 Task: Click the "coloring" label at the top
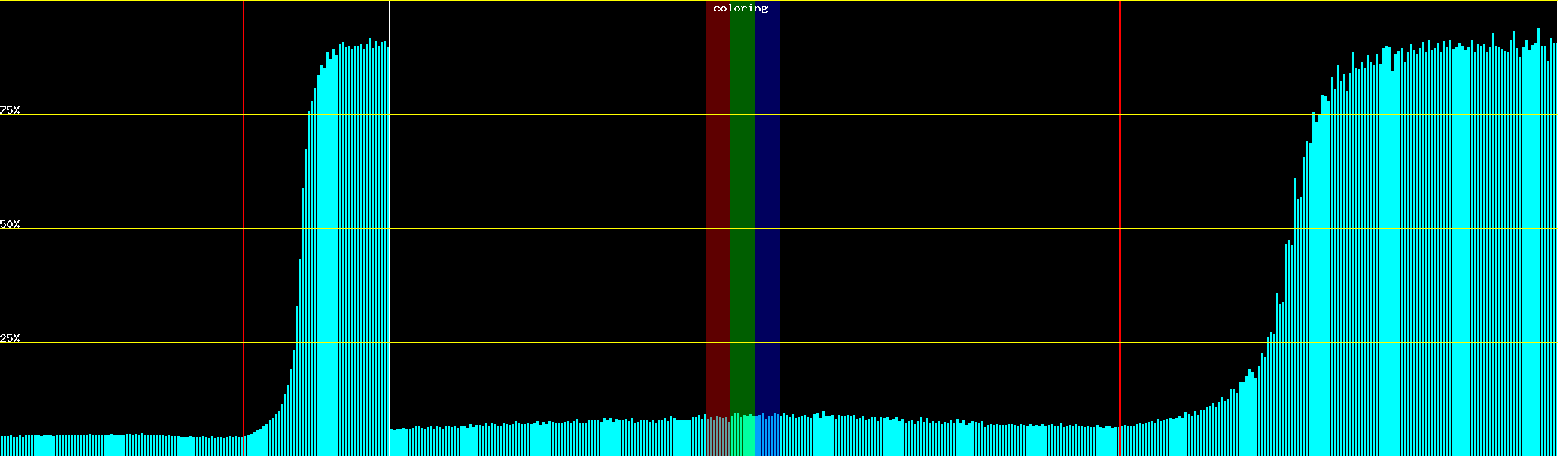point(740,8)
